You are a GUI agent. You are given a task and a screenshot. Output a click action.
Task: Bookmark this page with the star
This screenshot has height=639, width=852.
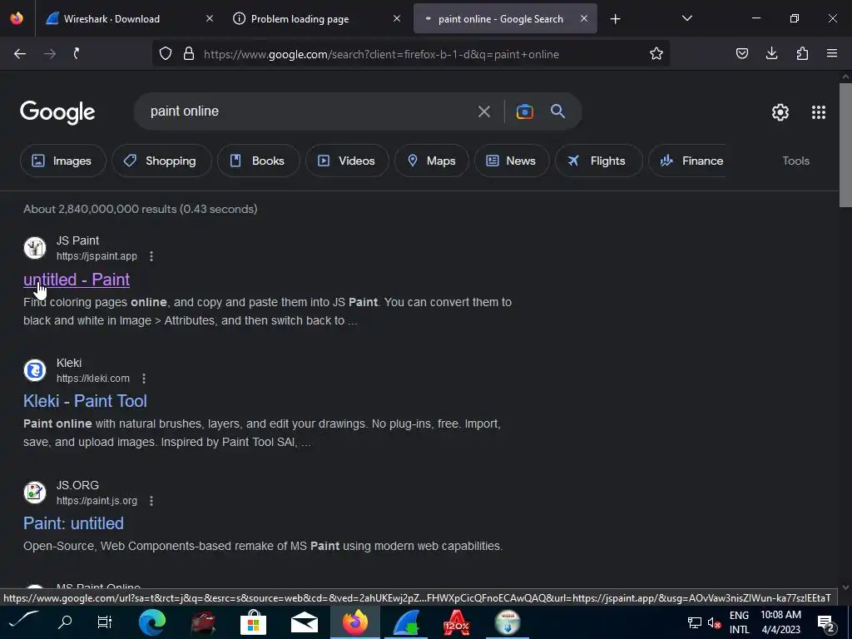[x=656, y=54]
